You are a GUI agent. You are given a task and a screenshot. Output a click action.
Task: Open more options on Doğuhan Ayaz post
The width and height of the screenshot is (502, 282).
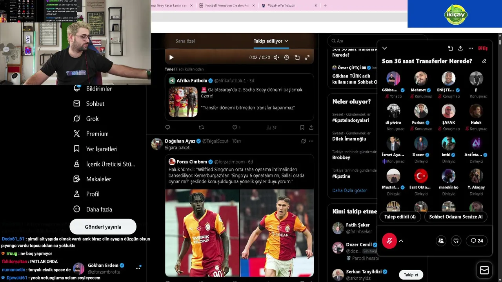(x=311, y=141)
